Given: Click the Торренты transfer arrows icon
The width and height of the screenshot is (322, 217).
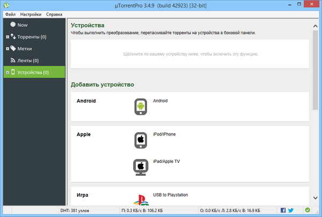Looking at the screenshot, I should point(13,36).
